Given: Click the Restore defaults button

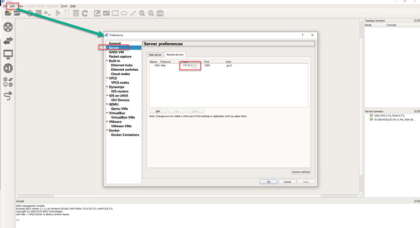Looking at the screenshot, I should [301, 172].
